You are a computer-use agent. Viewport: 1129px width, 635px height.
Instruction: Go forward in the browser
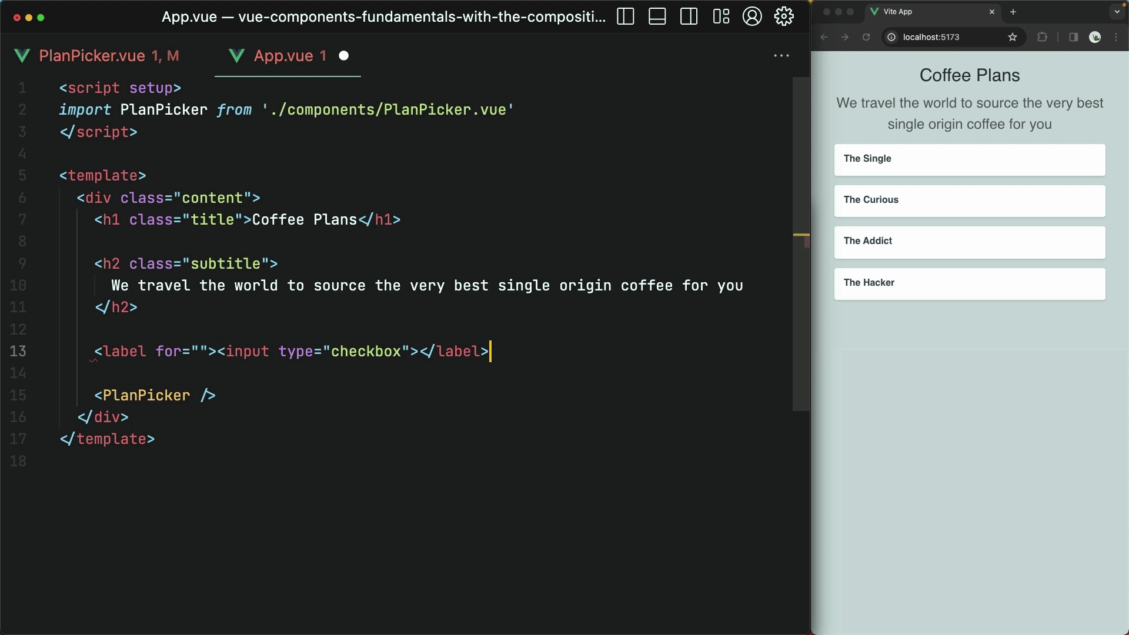tap(845, 37)
